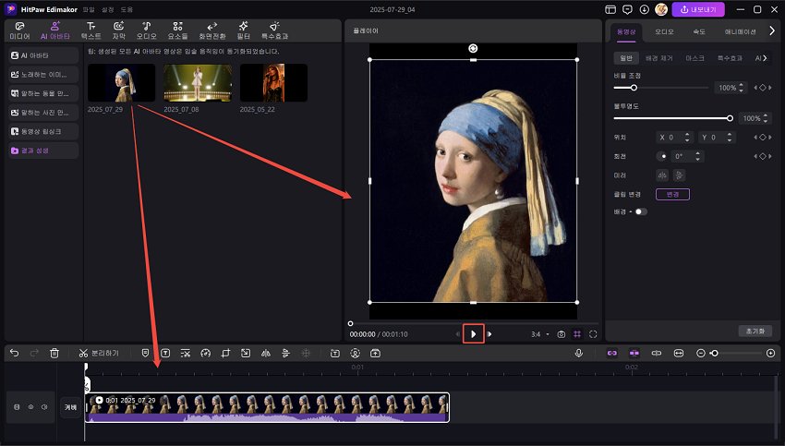
Task: Click the purple 변경 change clip button
Action: 672,194
